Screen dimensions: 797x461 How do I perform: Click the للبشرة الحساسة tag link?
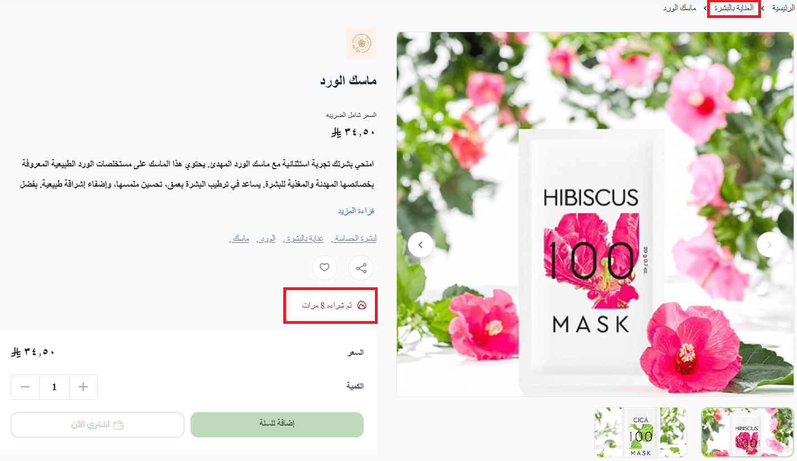pyautogui.click(x=354, y=238)
